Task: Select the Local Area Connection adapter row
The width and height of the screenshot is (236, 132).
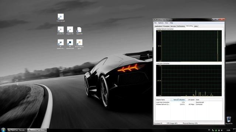Action: tap(189, 102)
